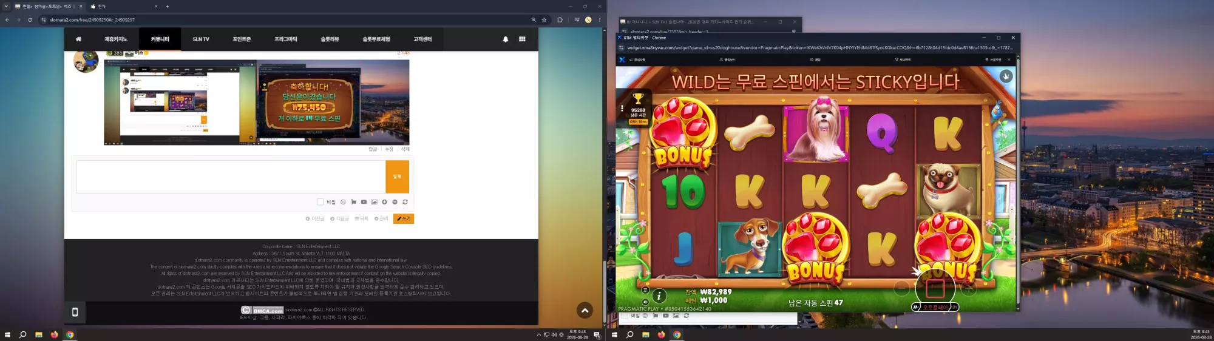Click the 오토플레이 autoplay button
Viewport: 1214px width, 341px height.
point(935,307)
